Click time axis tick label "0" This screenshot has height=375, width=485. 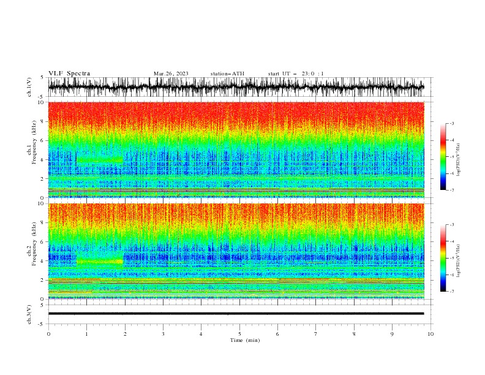[x=48, y=334]
